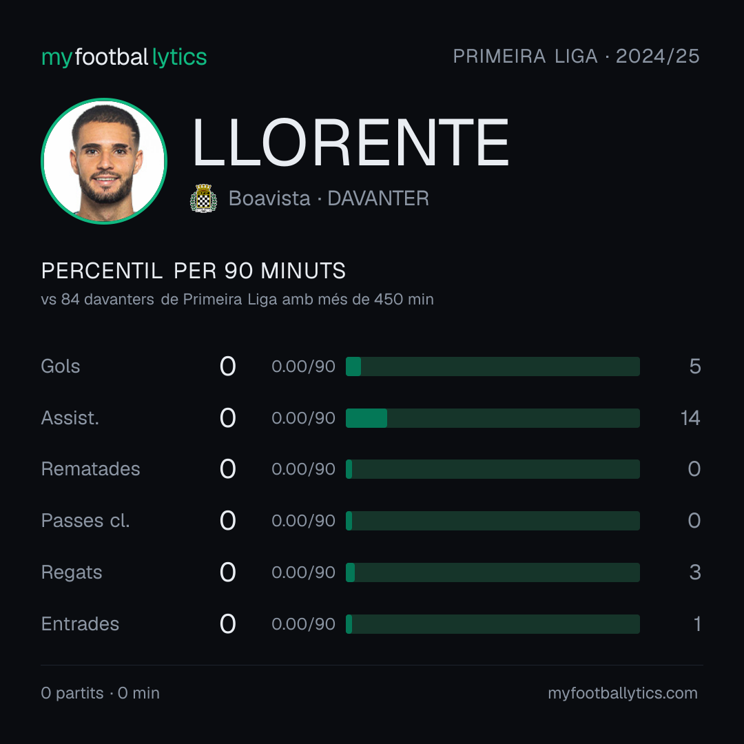Select the Gols stat row label
The width and height of the screenshot is (744, 744).
(60, 366)
